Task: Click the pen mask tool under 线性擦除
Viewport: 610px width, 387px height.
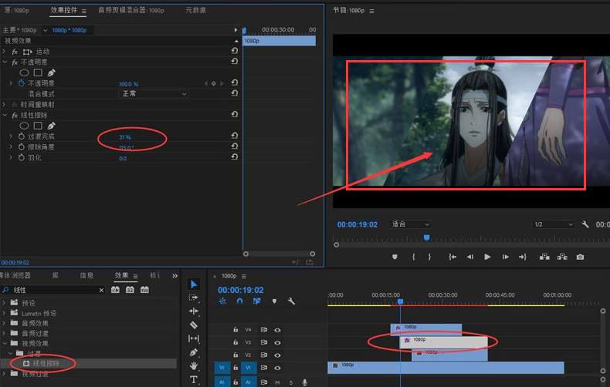Action: pyautogui.click(x=52, y=126)
